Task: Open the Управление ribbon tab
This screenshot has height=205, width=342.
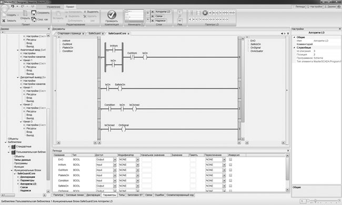Action: [x=54, y=7]
